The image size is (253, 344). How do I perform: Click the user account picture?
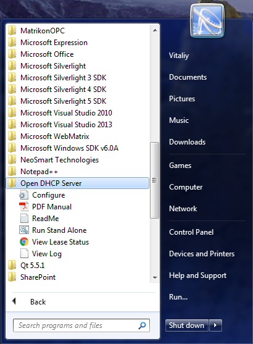tap(207, 21)
